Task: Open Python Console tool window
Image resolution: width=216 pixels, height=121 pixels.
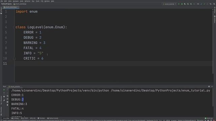Action: (x=53, y=118)
